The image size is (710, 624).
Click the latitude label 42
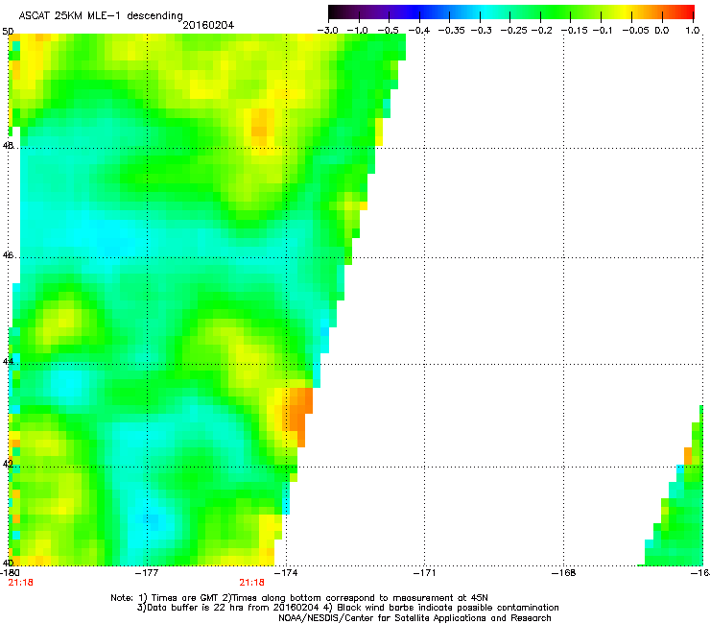[x=8, y=464]
